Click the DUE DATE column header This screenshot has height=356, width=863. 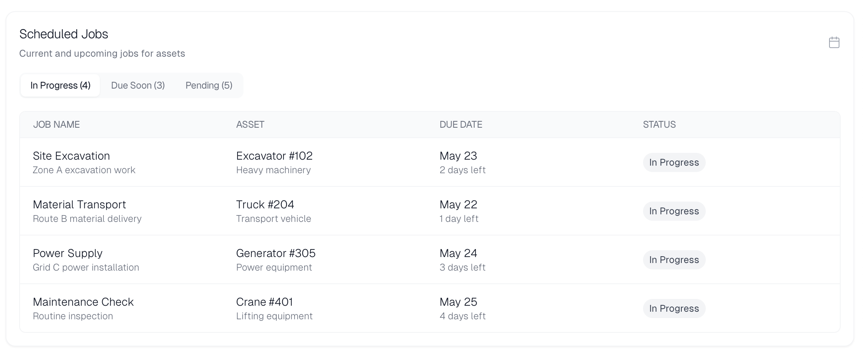coord(461,125)
